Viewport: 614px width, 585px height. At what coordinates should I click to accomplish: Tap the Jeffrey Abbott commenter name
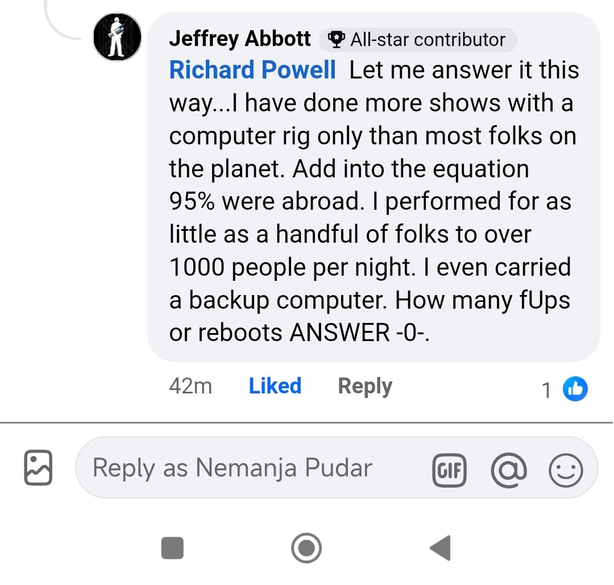[x=240, y=39]
